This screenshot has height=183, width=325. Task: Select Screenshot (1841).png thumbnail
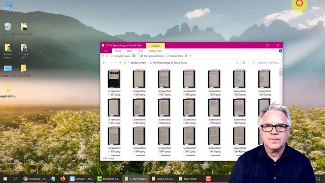tap(164, 136)
